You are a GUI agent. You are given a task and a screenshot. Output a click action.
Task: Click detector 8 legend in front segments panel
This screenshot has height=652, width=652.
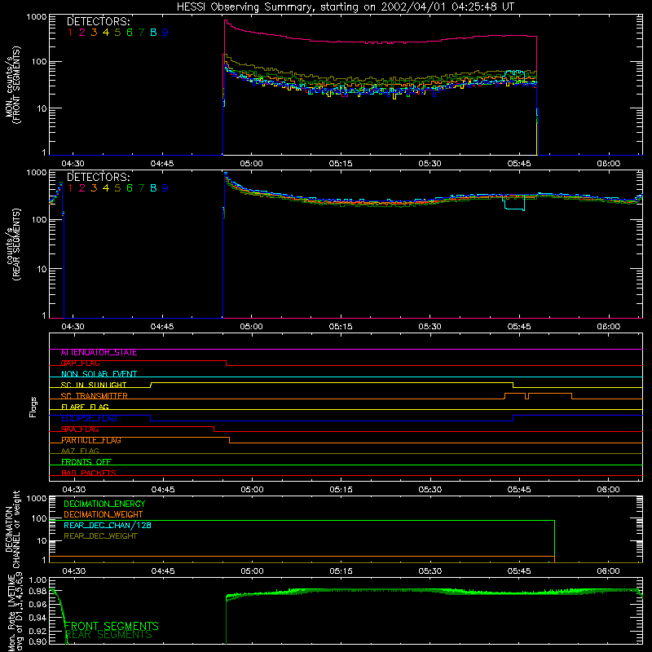pyautogui.click(x=153, y=33)
